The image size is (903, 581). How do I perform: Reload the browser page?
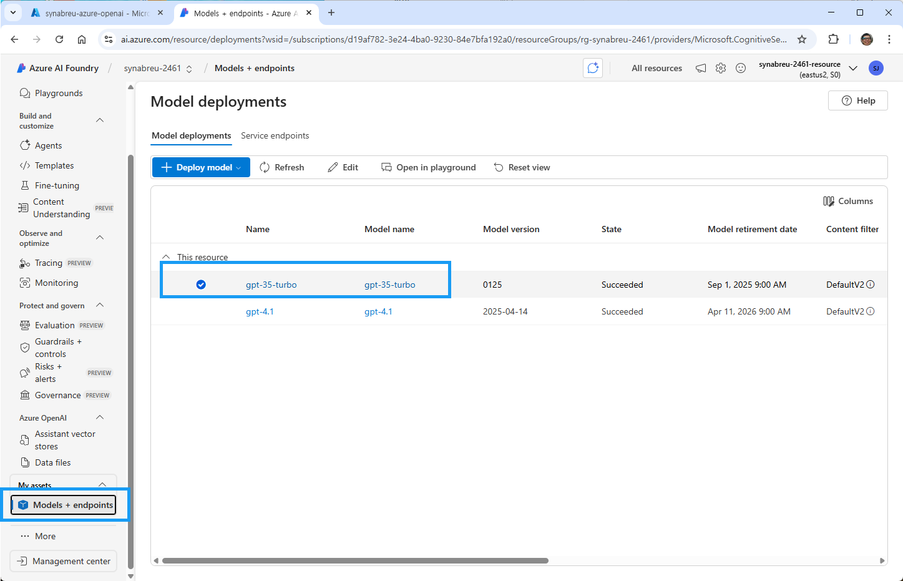click(59, 39)
